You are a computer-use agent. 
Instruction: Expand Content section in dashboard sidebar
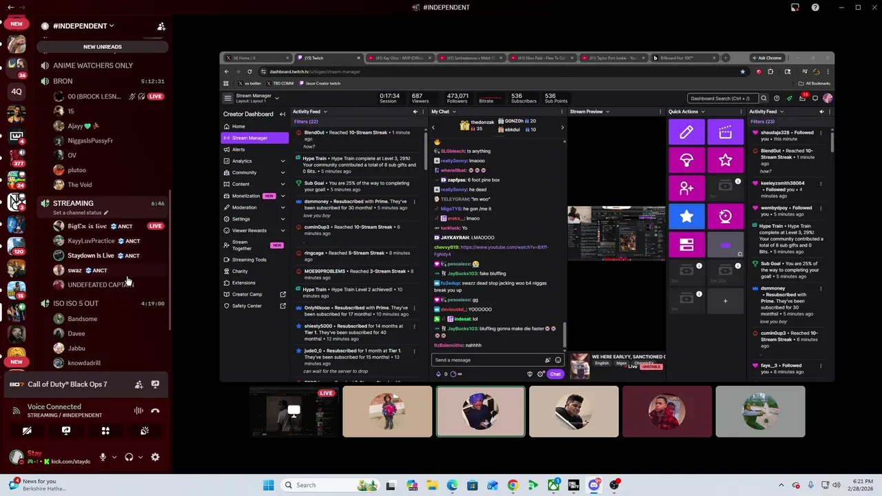(x=254, y=184)
